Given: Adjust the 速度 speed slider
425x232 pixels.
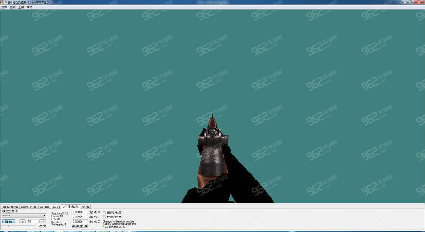Looking at the screenshot, I should click(19, 226).
